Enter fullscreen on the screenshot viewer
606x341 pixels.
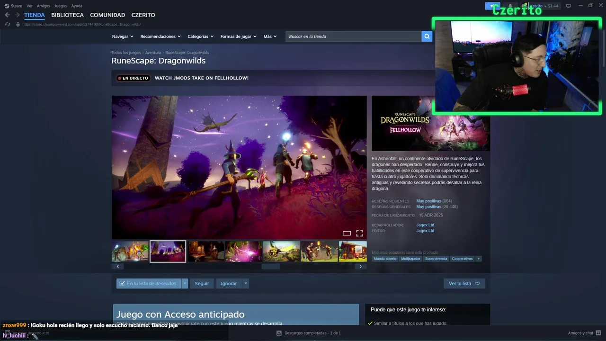click(x=359, y=233)
